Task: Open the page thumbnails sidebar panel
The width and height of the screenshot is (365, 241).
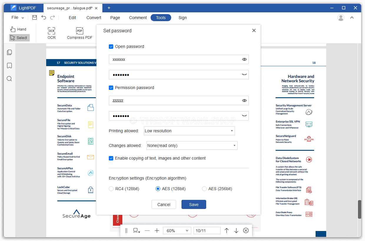Action: point(9,52)
